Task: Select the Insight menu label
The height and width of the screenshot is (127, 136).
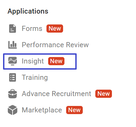Action: coord(33,61)
